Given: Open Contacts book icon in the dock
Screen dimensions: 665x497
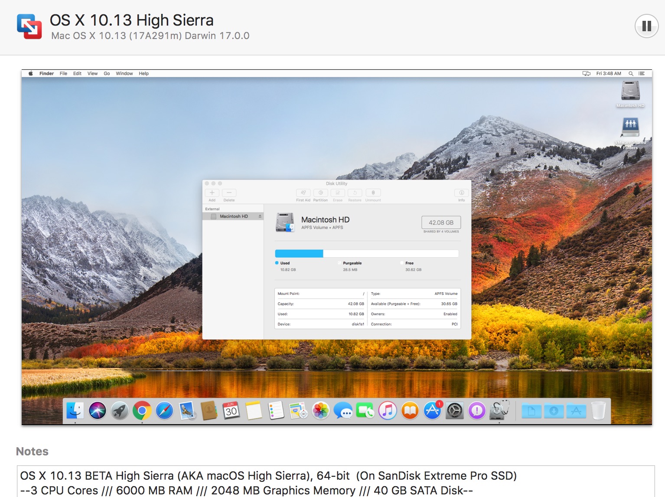Looking at the screenshot, I should [209, 410].
